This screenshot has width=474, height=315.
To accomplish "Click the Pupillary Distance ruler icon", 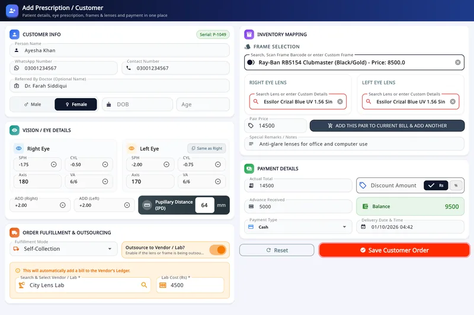I will pos(147,205).
